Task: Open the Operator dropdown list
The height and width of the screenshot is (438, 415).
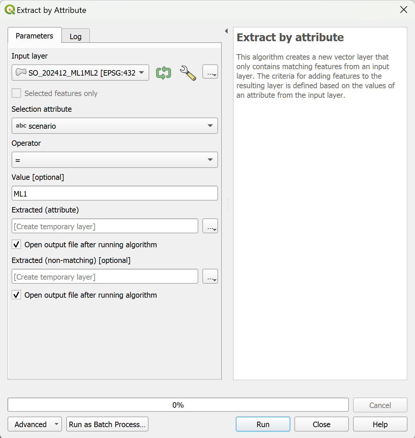Action: 114,160
